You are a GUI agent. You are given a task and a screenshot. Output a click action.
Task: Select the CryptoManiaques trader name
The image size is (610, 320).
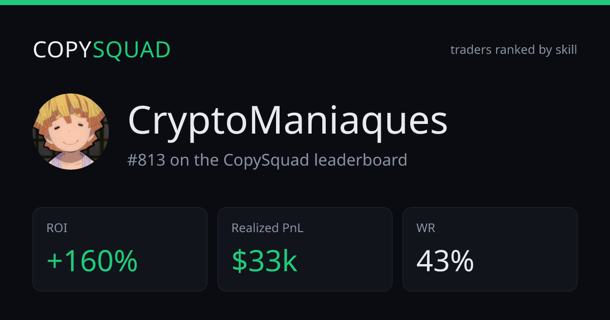pyautogui.click(x=288, y=122)
